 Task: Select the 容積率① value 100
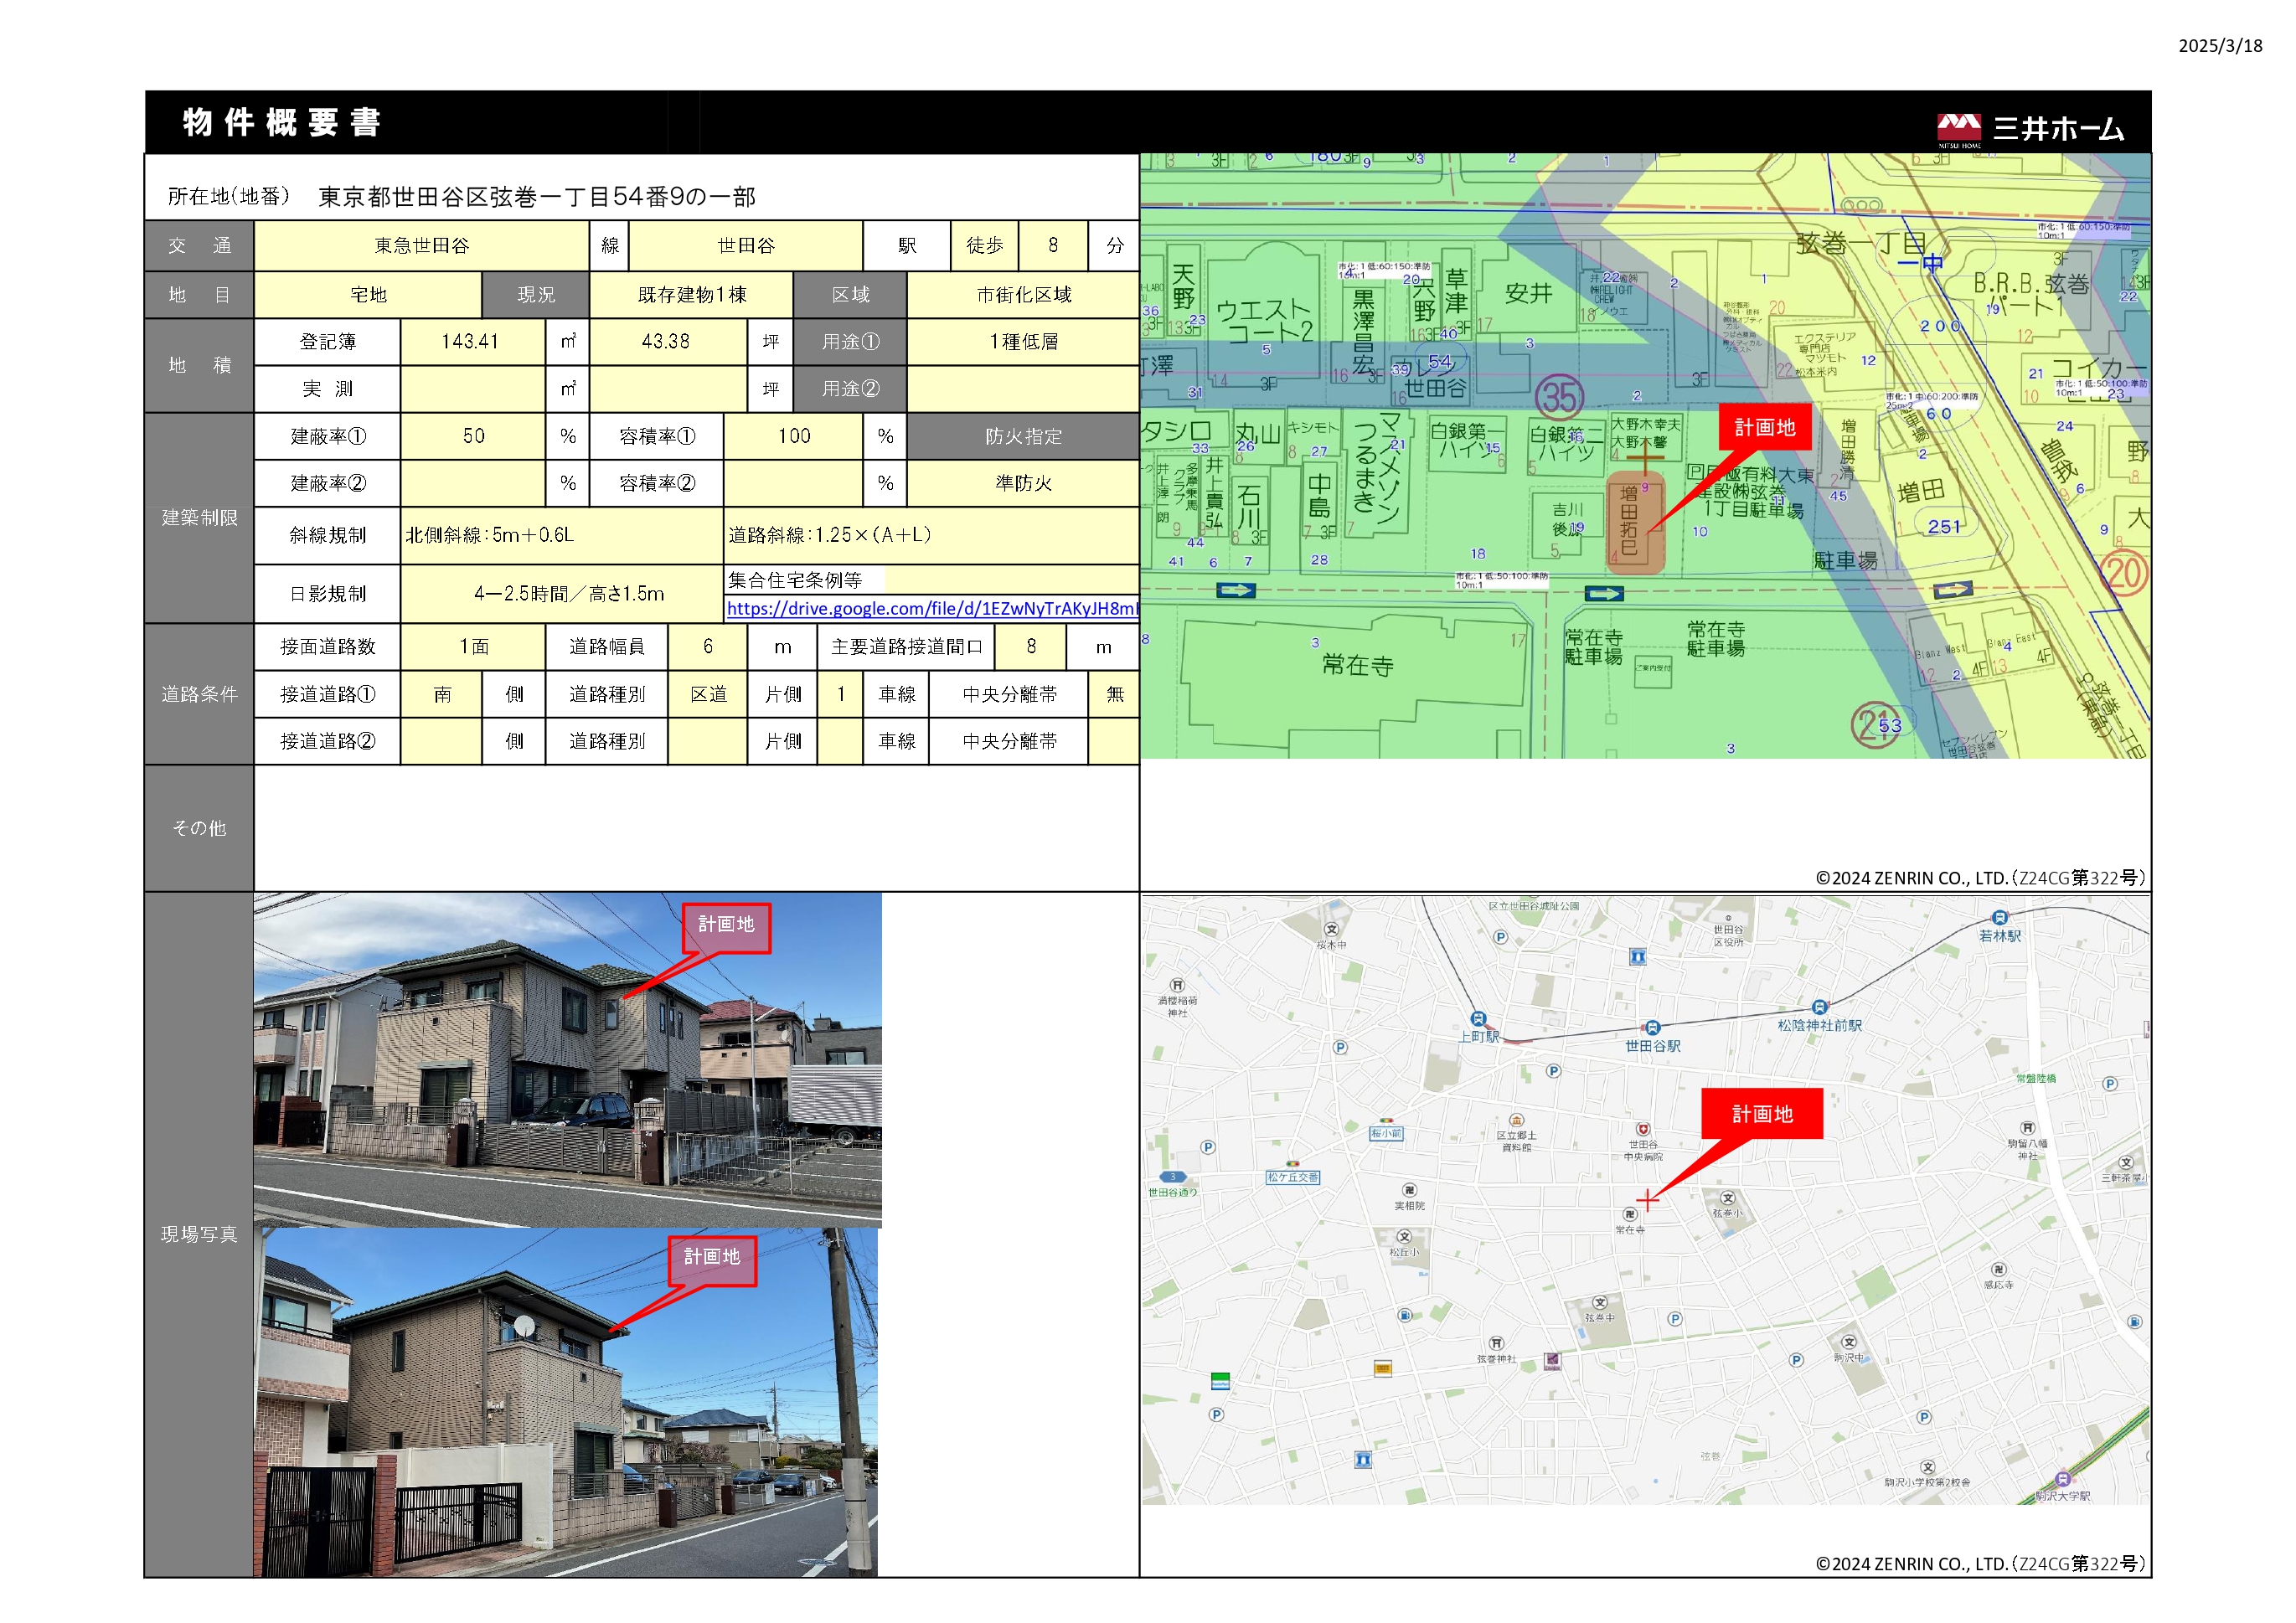(793, 436)
